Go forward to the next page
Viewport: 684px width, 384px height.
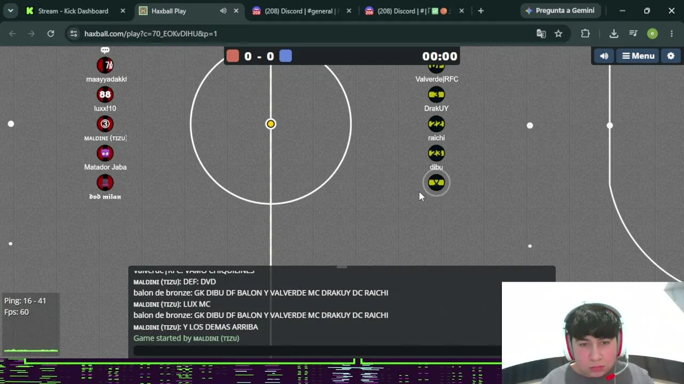[32, 34]
